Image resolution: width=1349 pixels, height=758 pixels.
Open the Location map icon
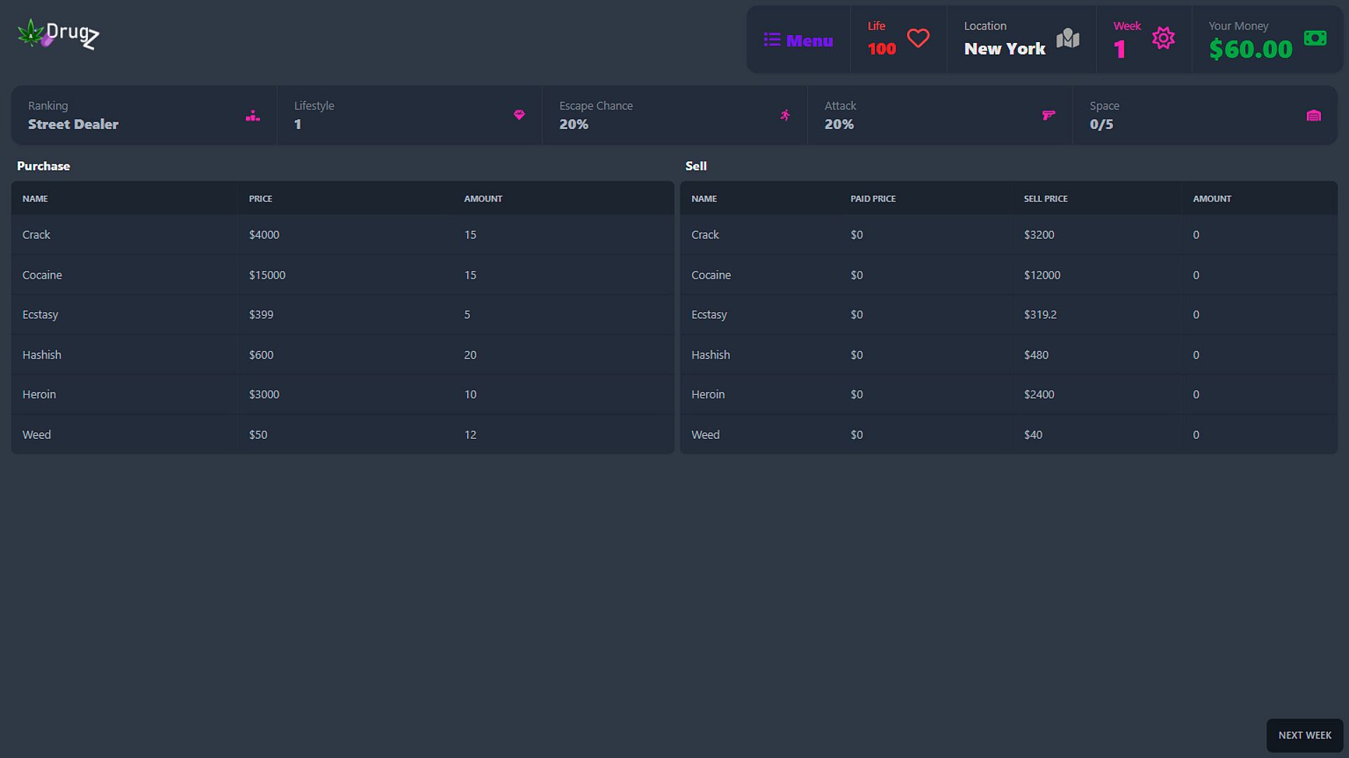click(x=1067, y=38)
